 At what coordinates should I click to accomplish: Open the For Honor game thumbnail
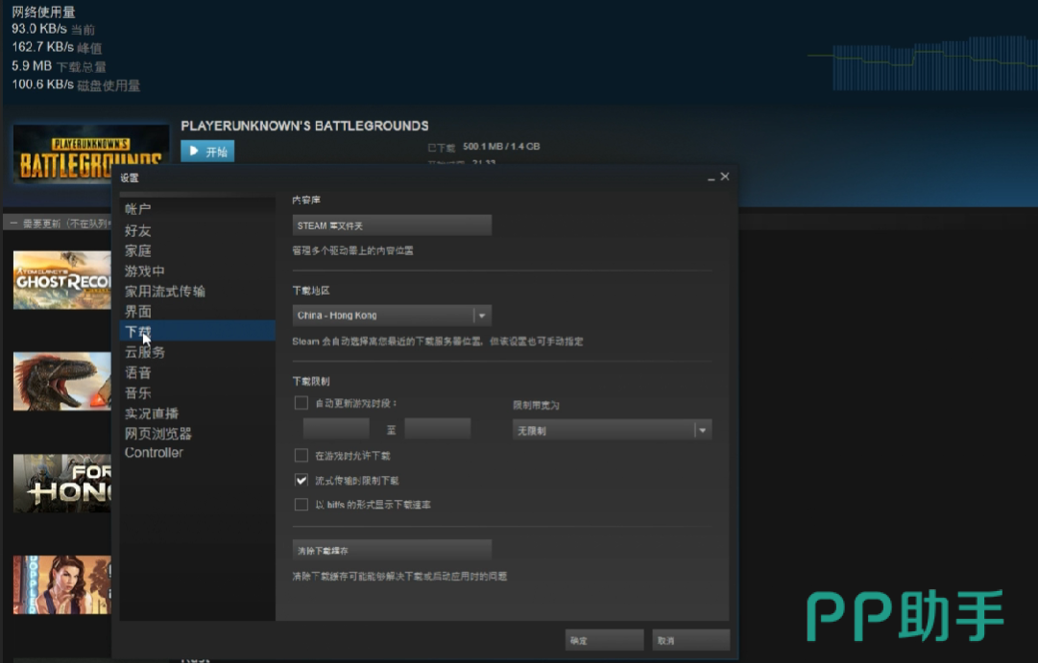click(x=61, y=483)
